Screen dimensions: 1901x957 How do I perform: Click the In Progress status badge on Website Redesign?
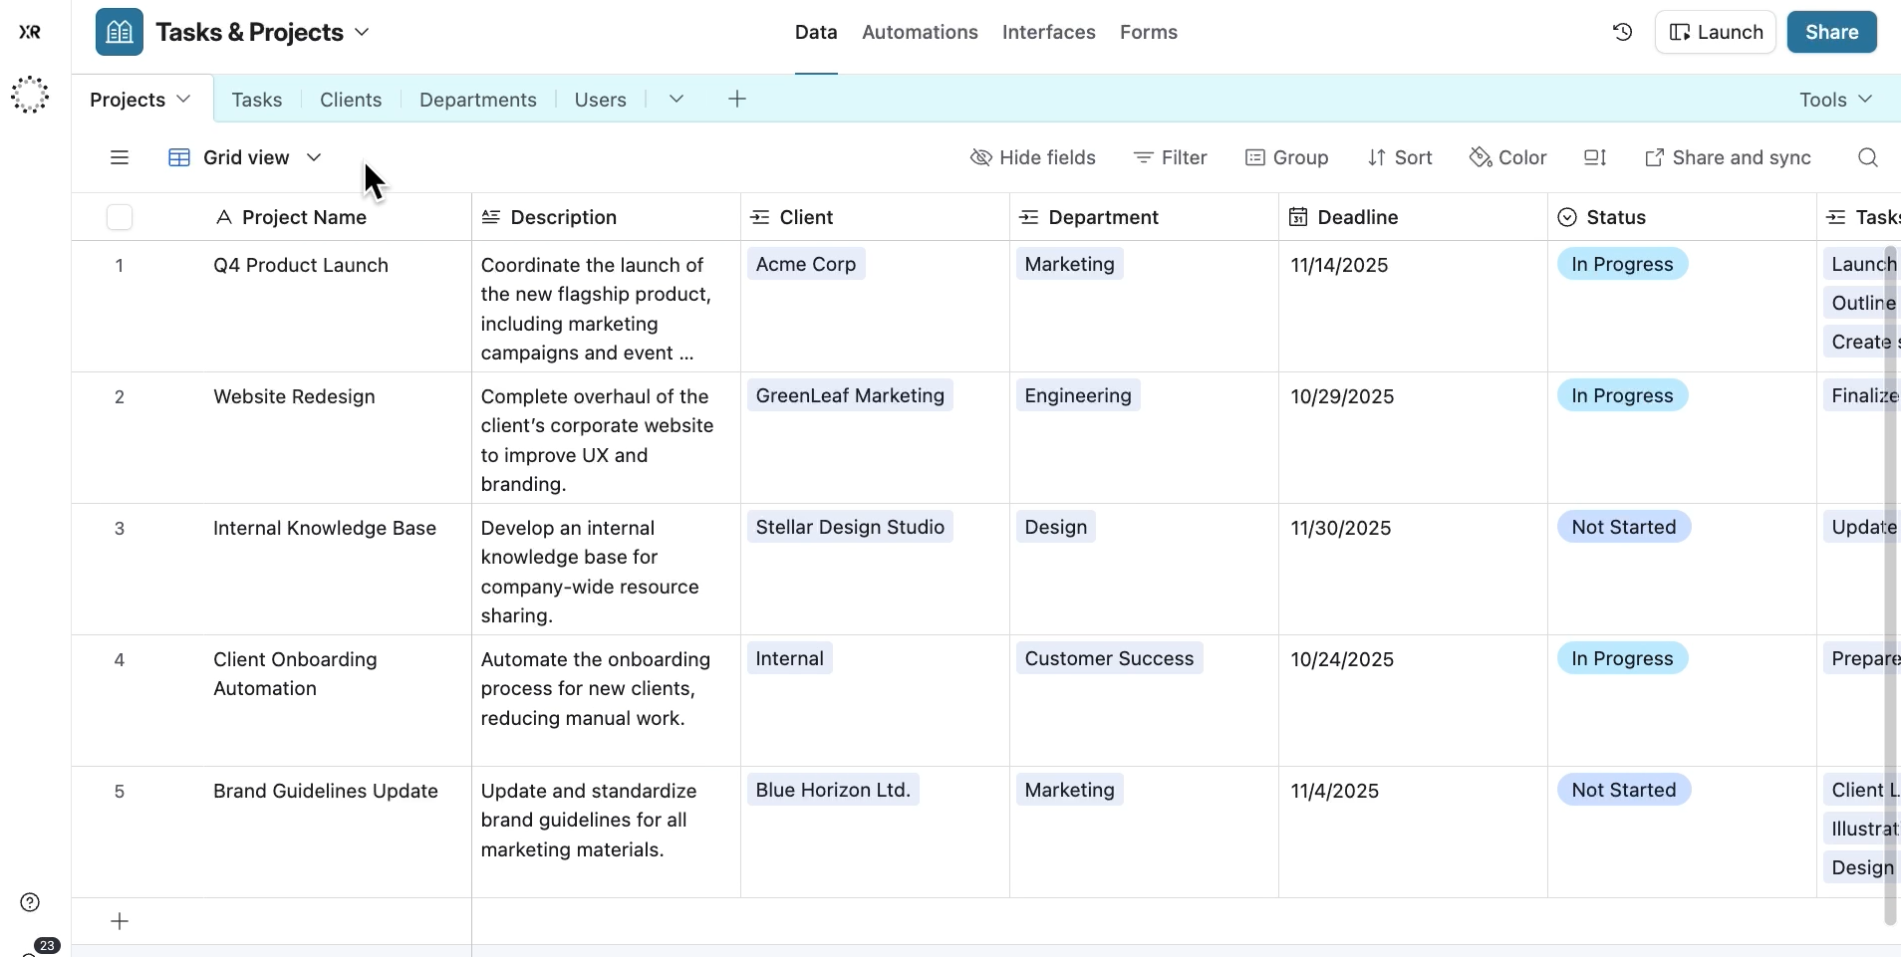[x=1621, y=395]
